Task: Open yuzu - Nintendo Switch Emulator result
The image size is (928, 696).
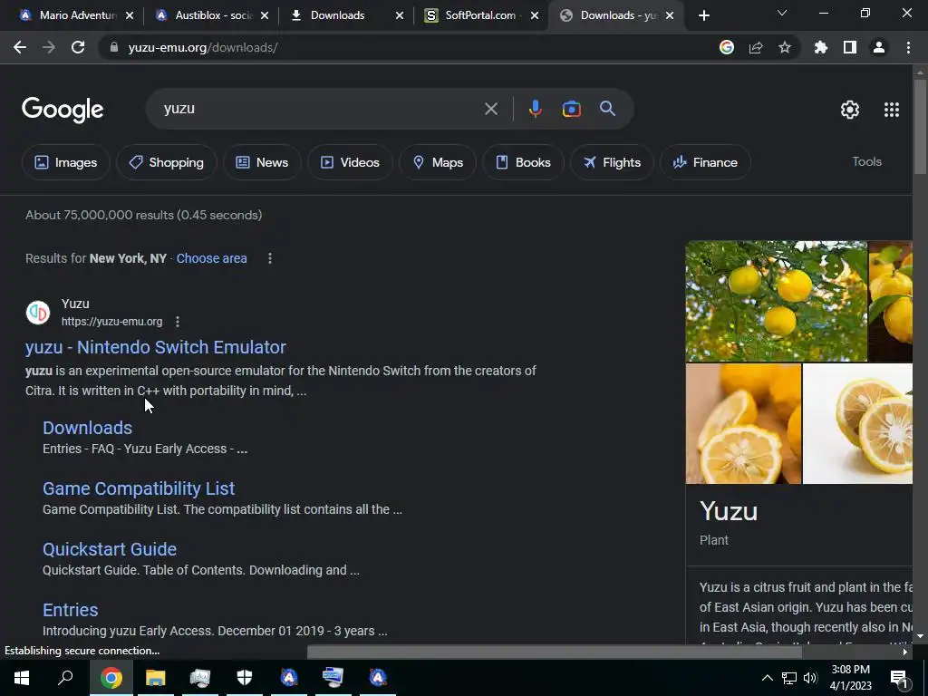Action: (x=156, y=347)
